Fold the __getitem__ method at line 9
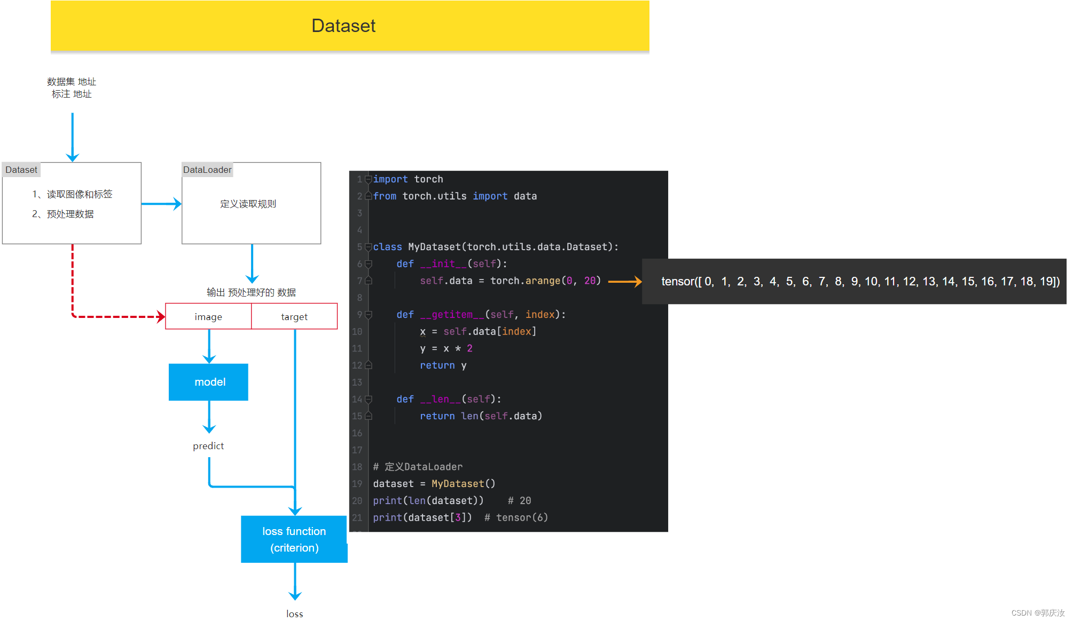This screenshot has width=1073, height=622. pyautogui.click(x=368, y=315)
